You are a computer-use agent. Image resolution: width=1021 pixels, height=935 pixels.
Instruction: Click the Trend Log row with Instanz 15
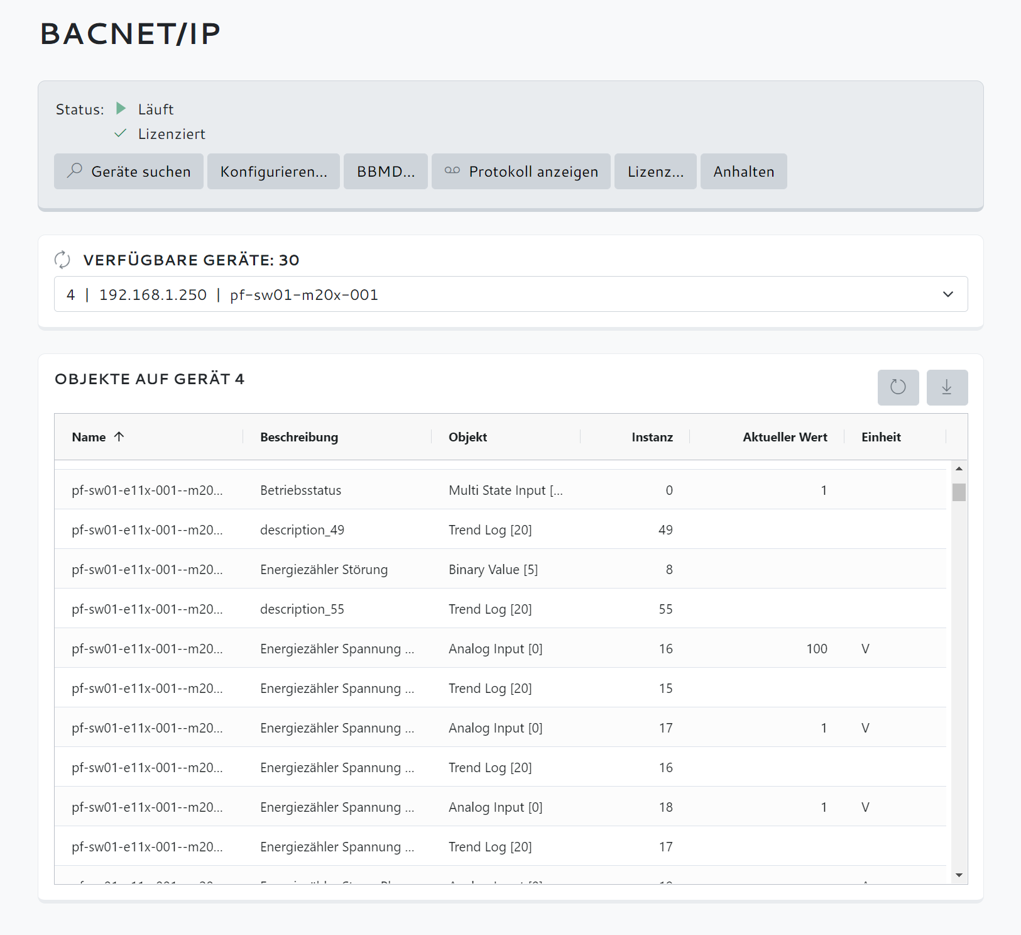[x=500, y=688]
